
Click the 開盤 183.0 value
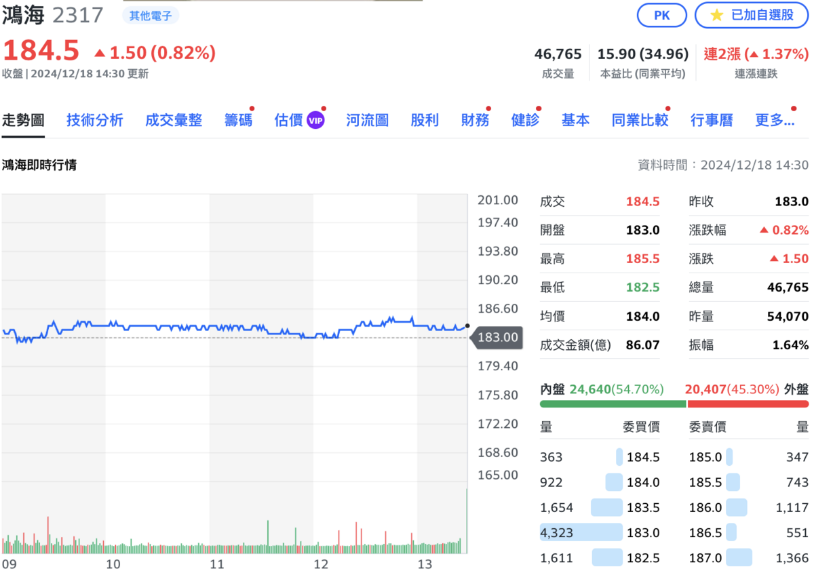pos(643,230)
